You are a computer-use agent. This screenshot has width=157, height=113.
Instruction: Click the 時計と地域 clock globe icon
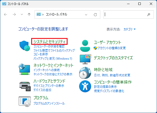coord(85,73)
